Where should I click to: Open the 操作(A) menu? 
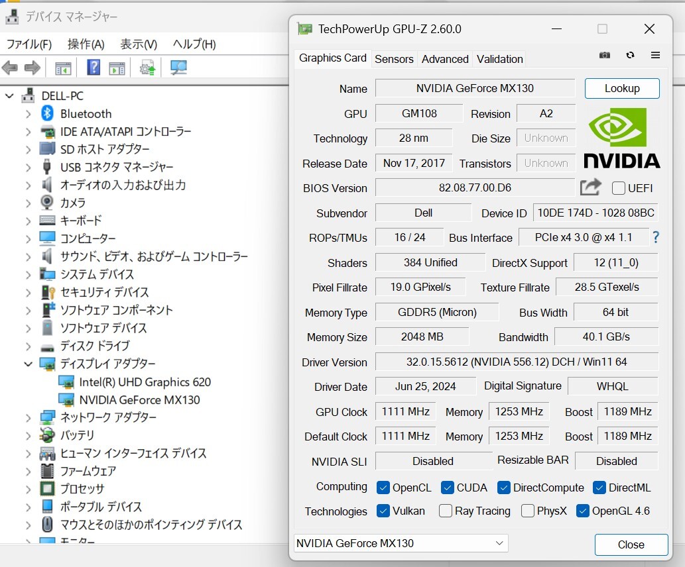86,44
